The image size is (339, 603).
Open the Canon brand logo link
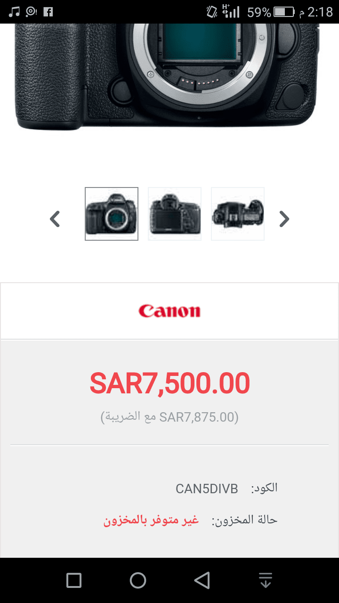click(169, 311)
